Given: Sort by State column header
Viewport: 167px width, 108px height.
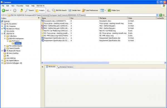Looking at the screenshot, I should click(x=142, y=18).
